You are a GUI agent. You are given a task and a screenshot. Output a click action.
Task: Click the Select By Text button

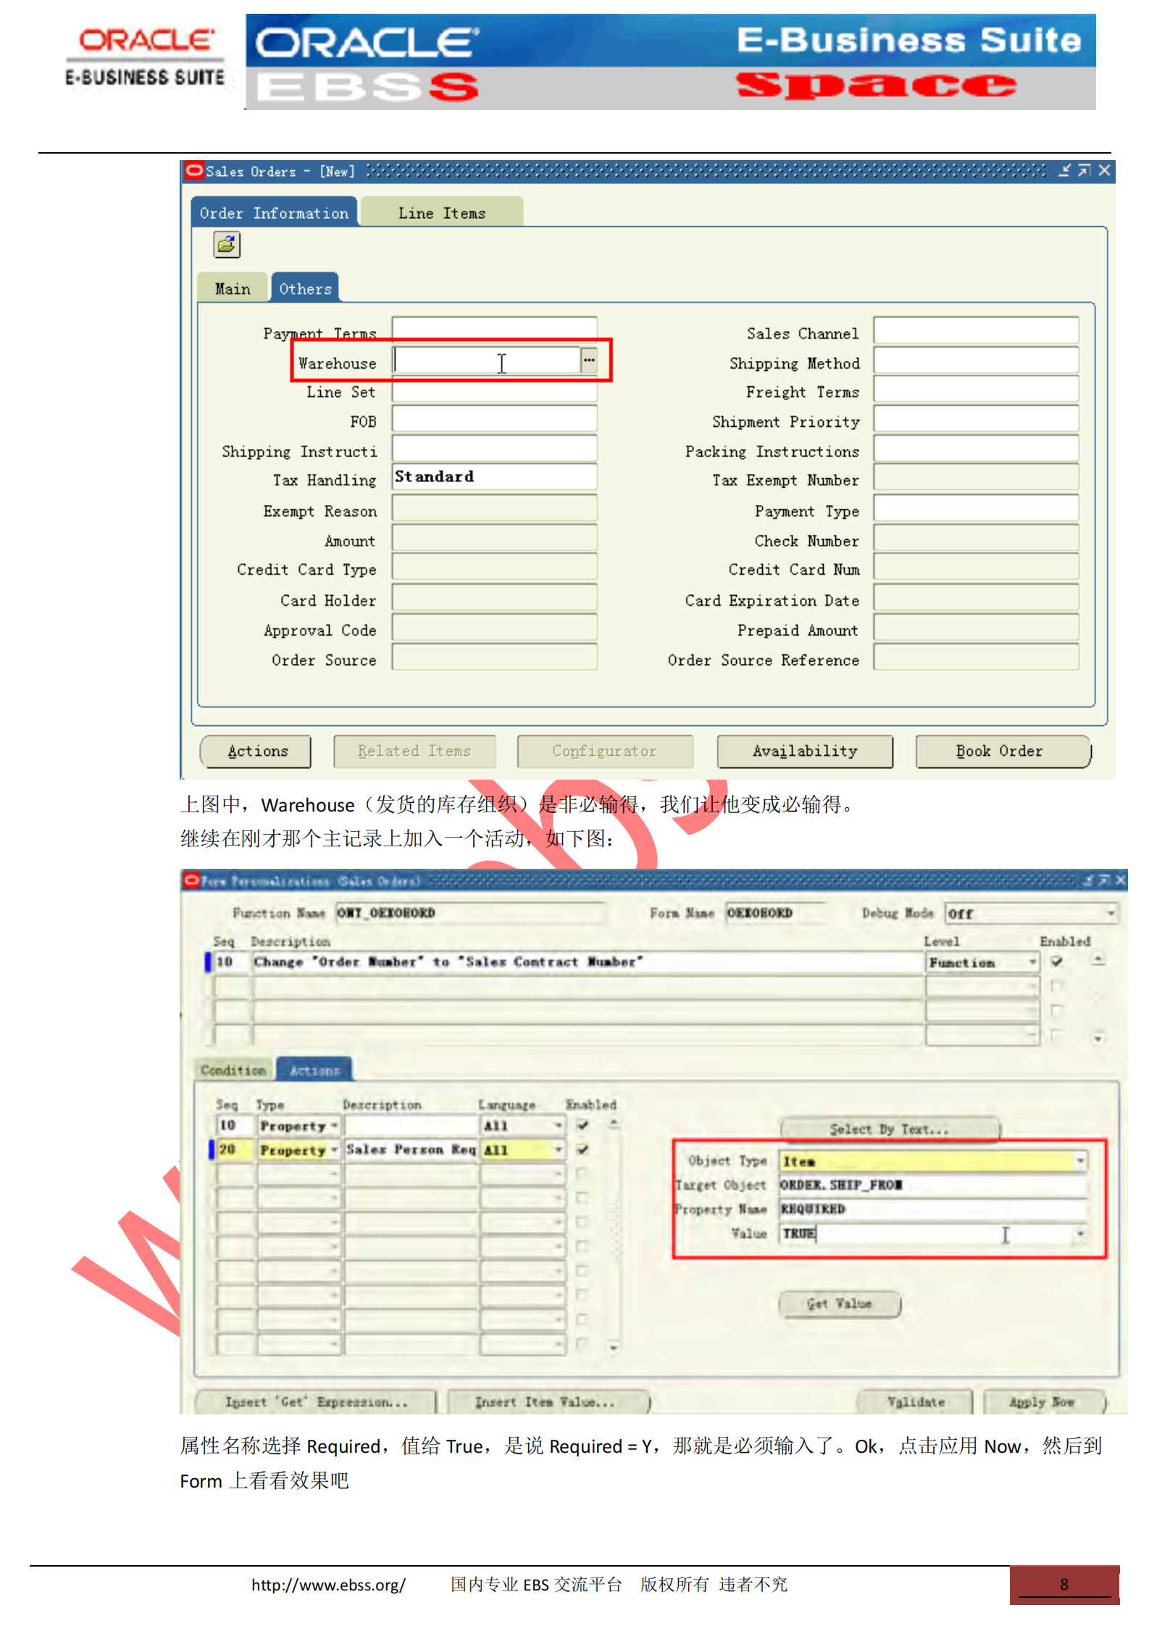point(890,1129)
